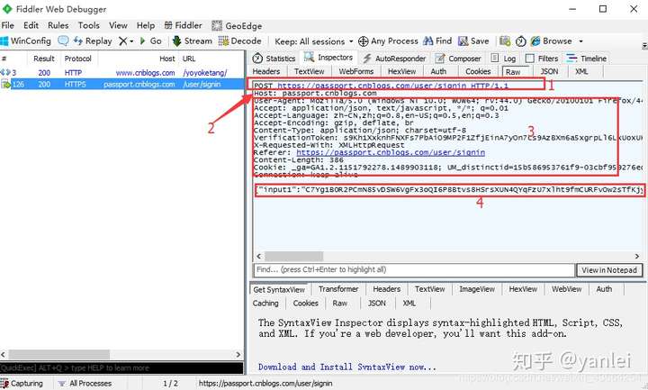Image resolution: width=648 pixels, height=390 pixels.
Task: Click the QuickExec command input box
Action: 121,367
